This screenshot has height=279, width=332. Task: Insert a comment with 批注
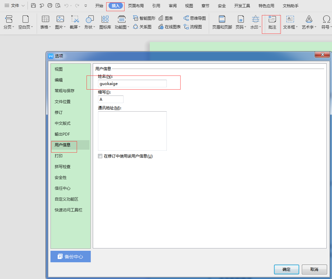(x=272, y=22)
